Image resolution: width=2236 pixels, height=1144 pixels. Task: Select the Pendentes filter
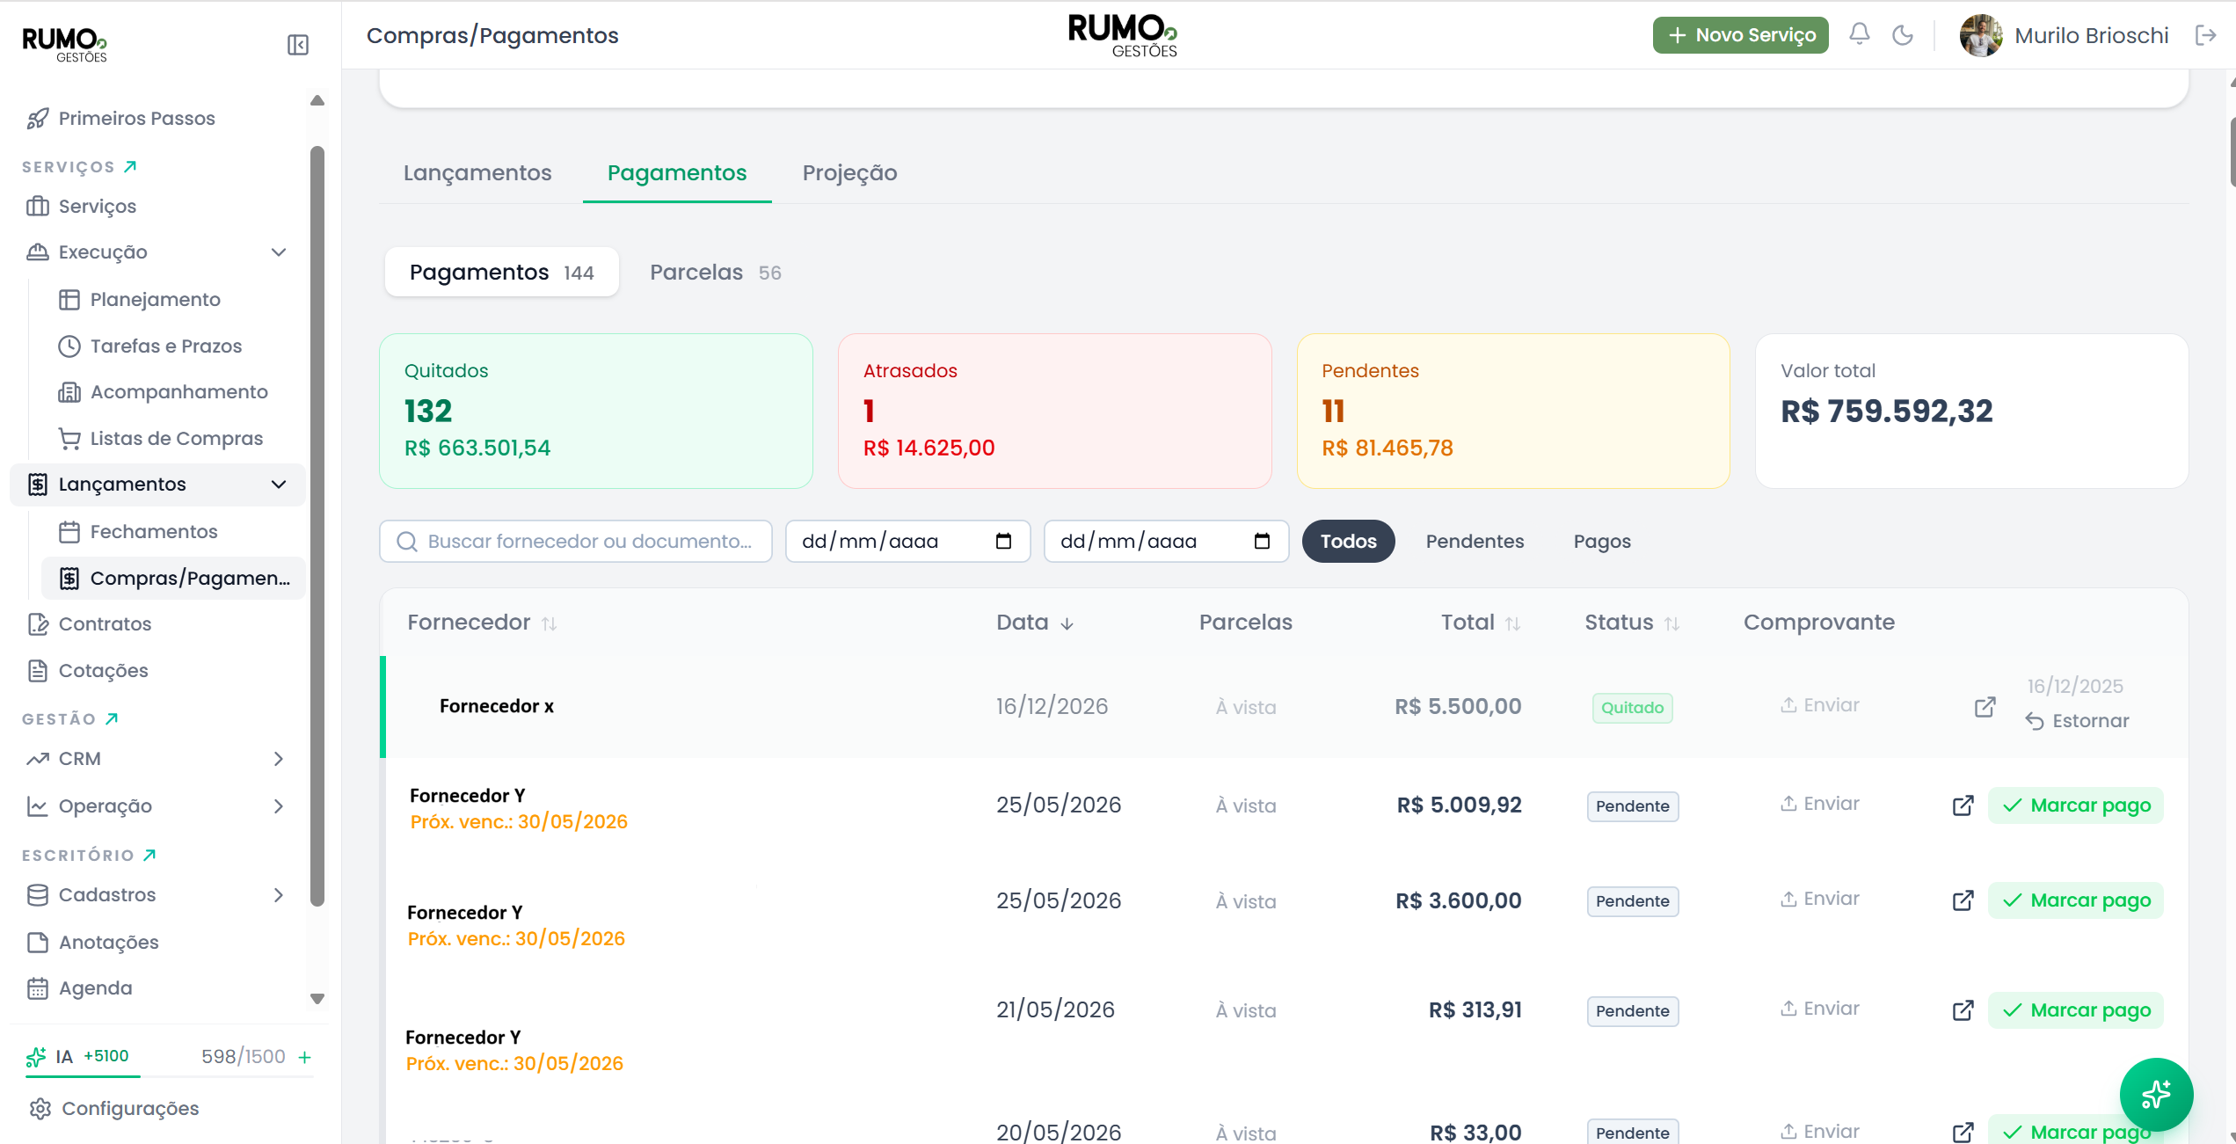pyautogui.click(x=1475, y=542)
